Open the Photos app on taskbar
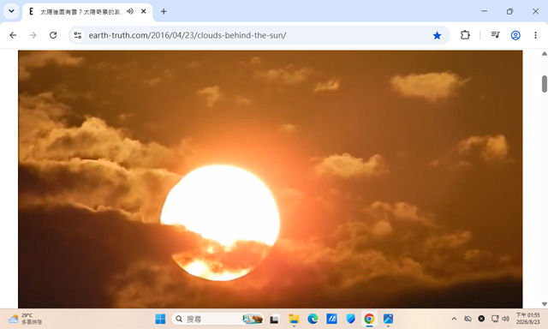 (388, 319)
